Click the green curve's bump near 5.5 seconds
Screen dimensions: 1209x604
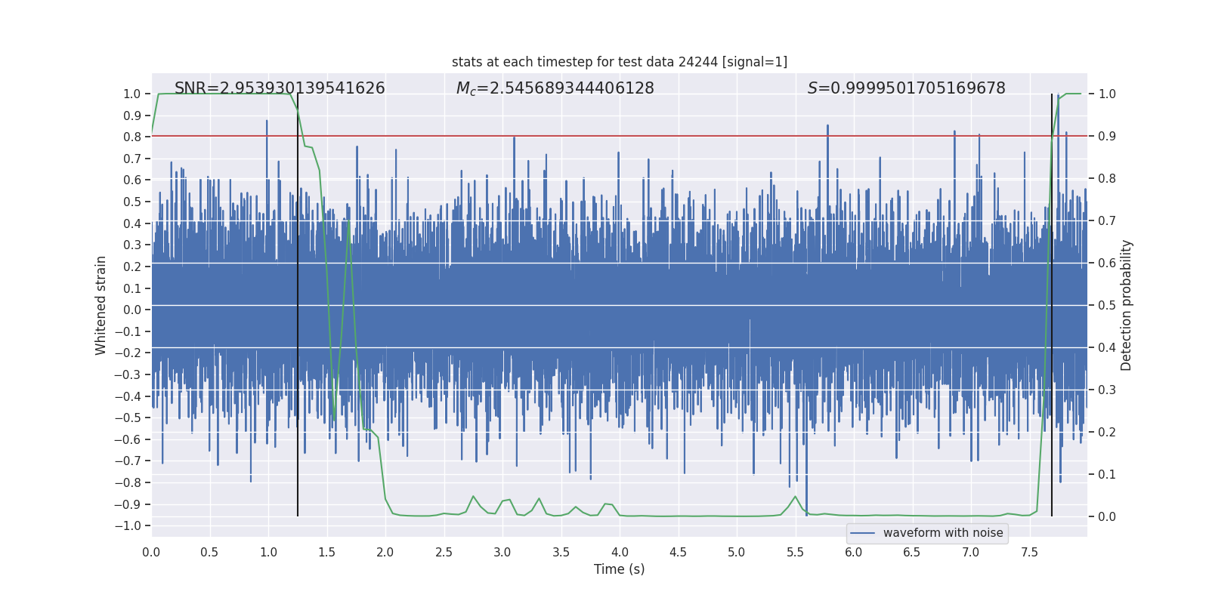(795, 498)
